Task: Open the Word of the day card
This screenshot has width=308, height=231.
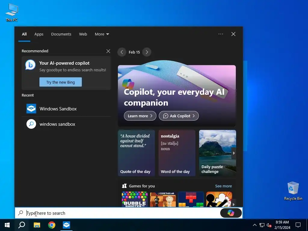Action: [x=177, y=153]
